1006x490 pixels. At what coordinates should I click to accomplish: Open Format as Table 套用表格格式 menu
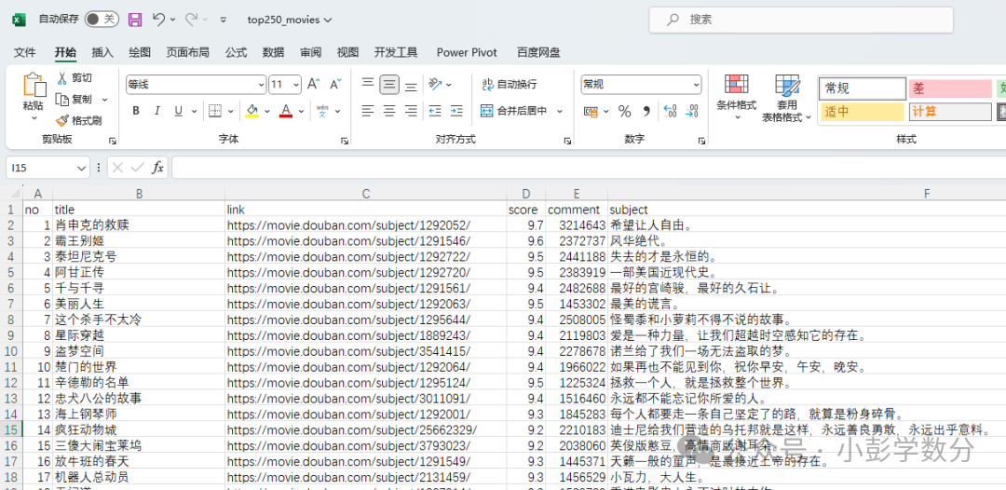786,98
